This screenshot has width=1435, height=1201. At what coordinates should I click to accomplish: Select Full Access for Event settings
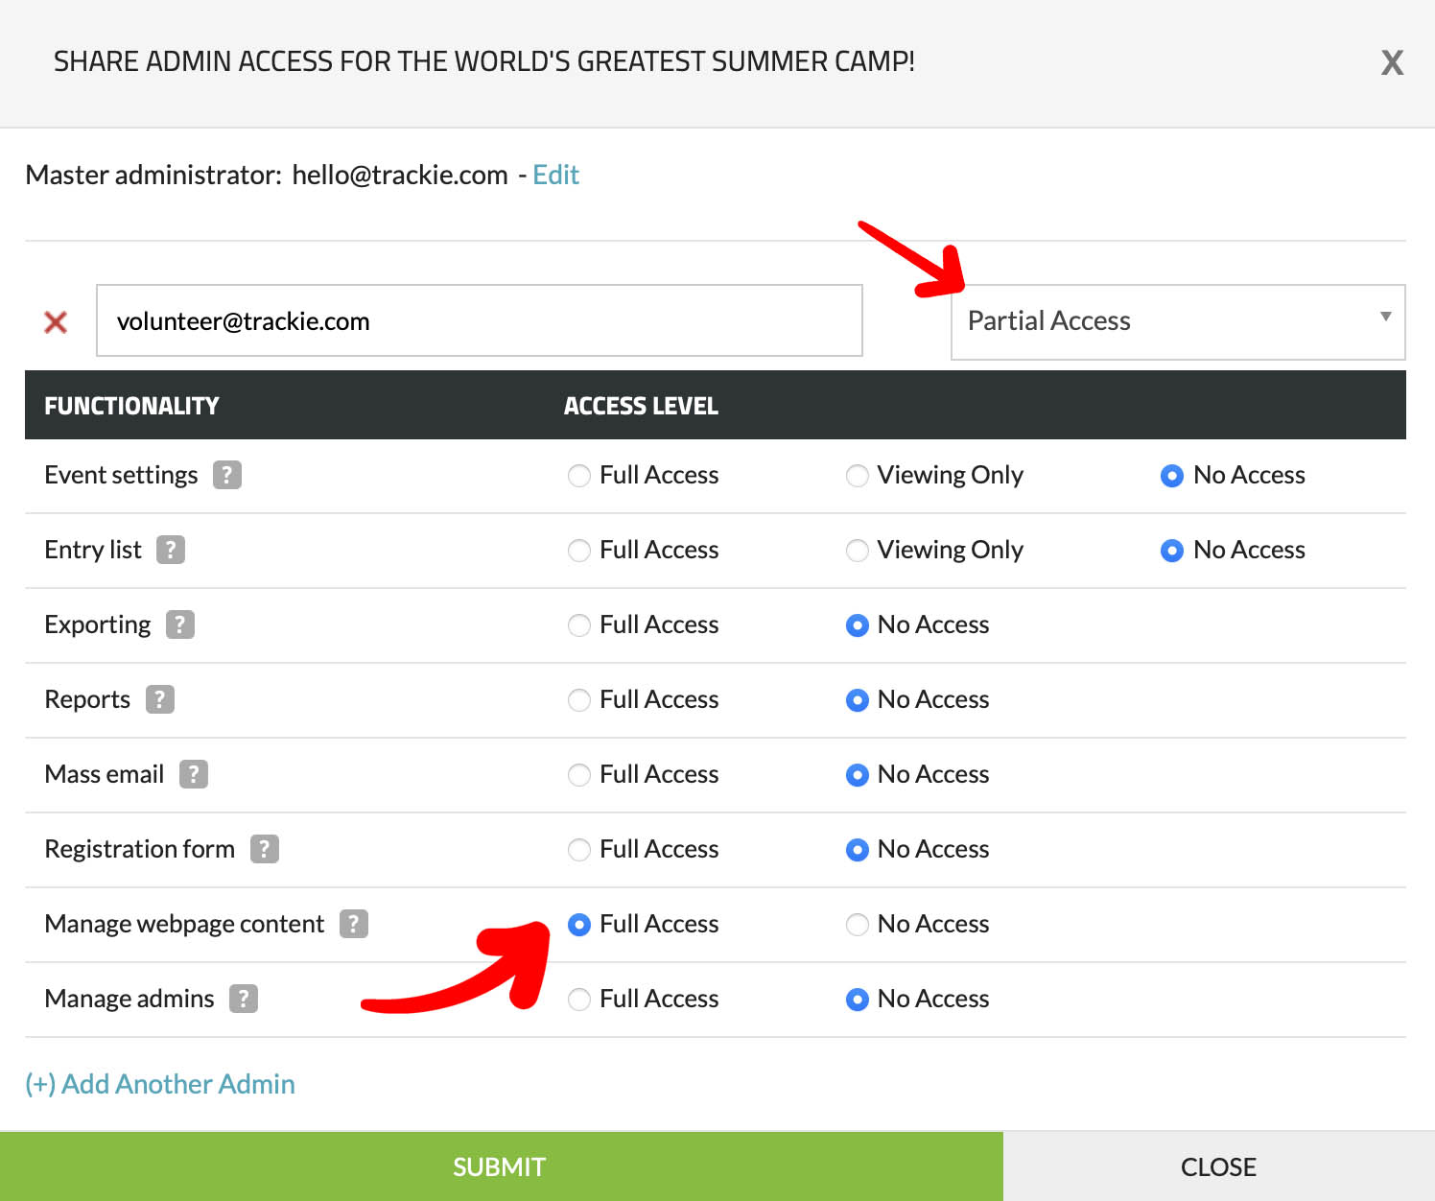pos(579,476)
